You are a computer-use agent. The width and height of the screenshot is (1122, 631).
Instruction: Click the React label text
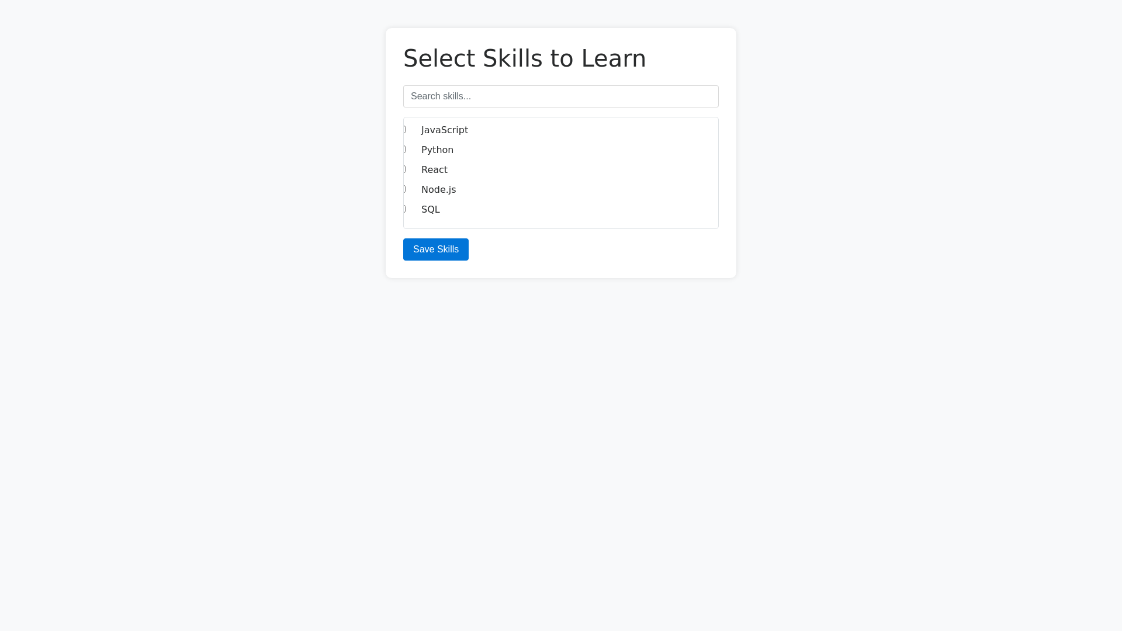tap(434, 170)
